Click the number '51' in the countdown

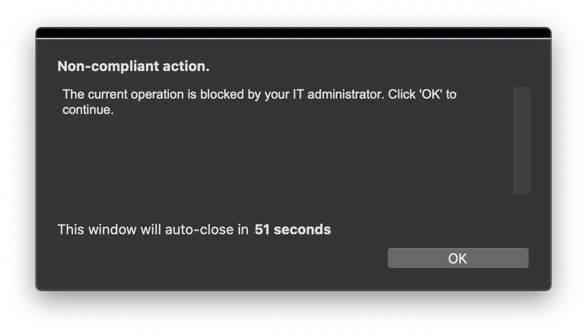pyautogui.click(x=262, y=230)
